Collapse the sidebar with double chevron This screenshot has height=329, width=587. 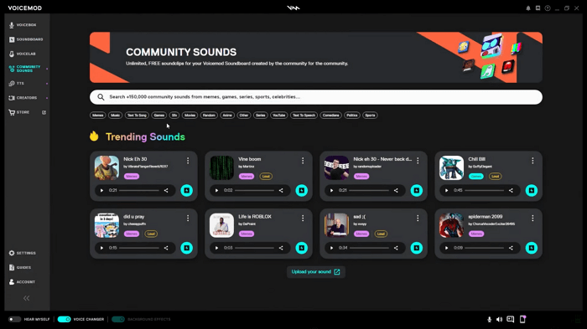pyautogui.click(x=26, y=298)
